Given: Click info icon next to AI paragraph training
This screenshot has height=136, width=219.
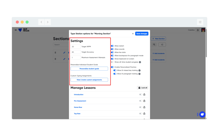Looking at the screenshot, I should pos(139,74).
